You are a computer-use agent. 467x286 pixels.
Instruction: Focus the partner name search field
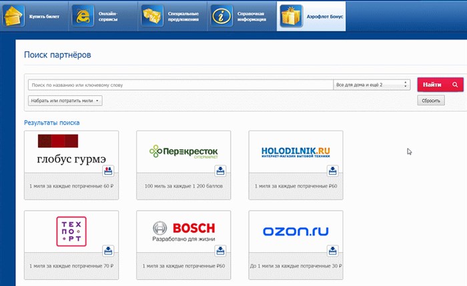tap(181, 85)
